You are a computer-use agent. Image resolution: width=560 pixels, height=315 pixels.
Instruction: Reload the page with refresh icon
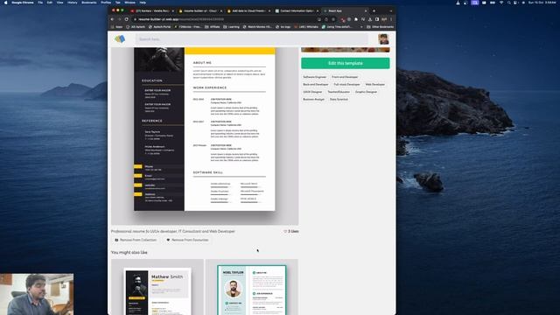[x=126, y=19]
